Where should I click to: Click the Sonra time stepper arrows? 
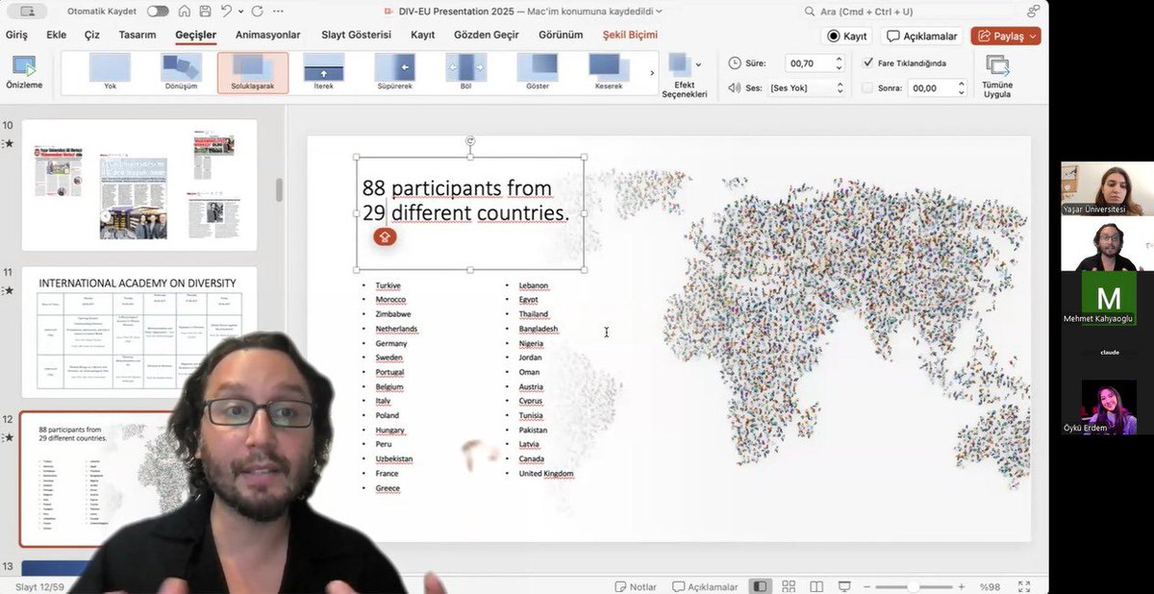point(961,87)
